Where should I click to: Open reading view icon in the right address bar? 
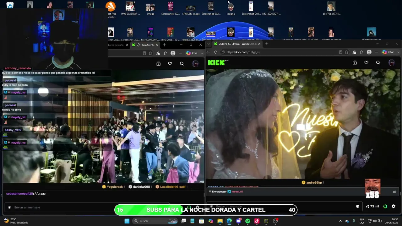(340, 52)
